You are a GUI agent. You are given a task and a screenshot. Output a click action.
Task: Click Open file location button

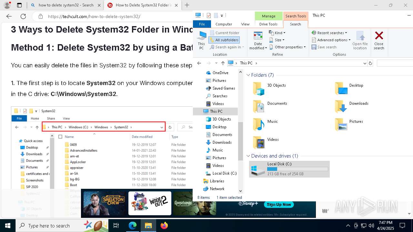(x=360, y=41)
